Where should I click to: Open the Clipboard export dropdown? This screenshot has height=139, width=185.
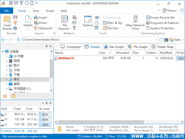44,28
